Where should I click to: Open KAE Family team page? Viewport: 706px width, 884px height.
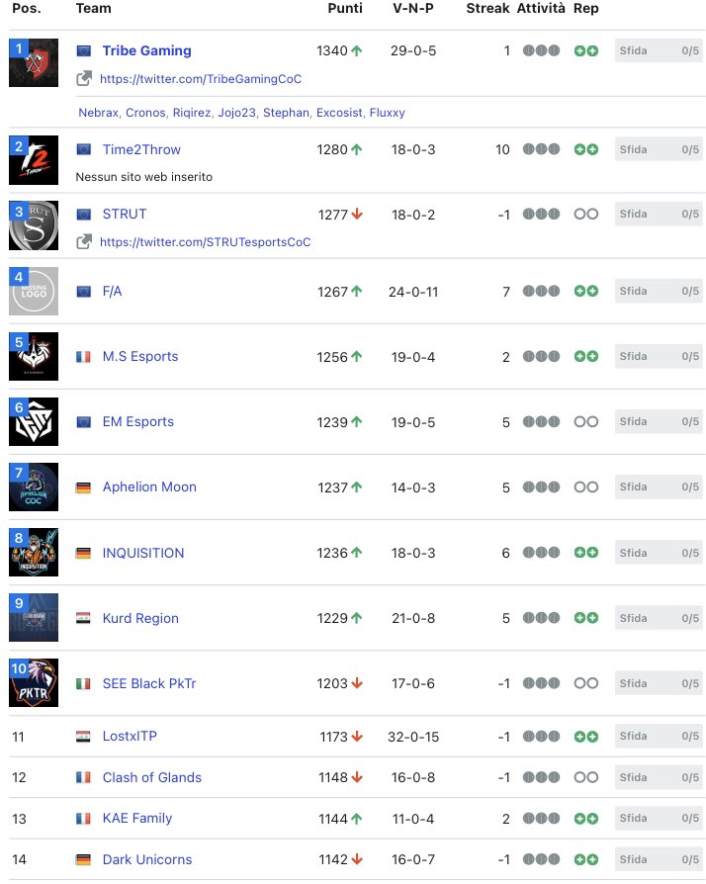tap(137, 818)
